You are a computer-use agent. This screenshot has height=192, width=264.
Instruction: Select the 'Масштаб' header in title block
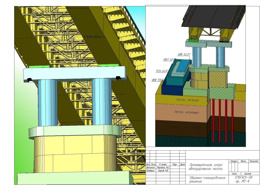[x=254, y=161]
